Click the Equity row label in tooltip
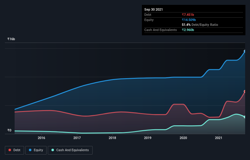The width and height of the screenshot is (250, 160). click(x=149, y=20)
